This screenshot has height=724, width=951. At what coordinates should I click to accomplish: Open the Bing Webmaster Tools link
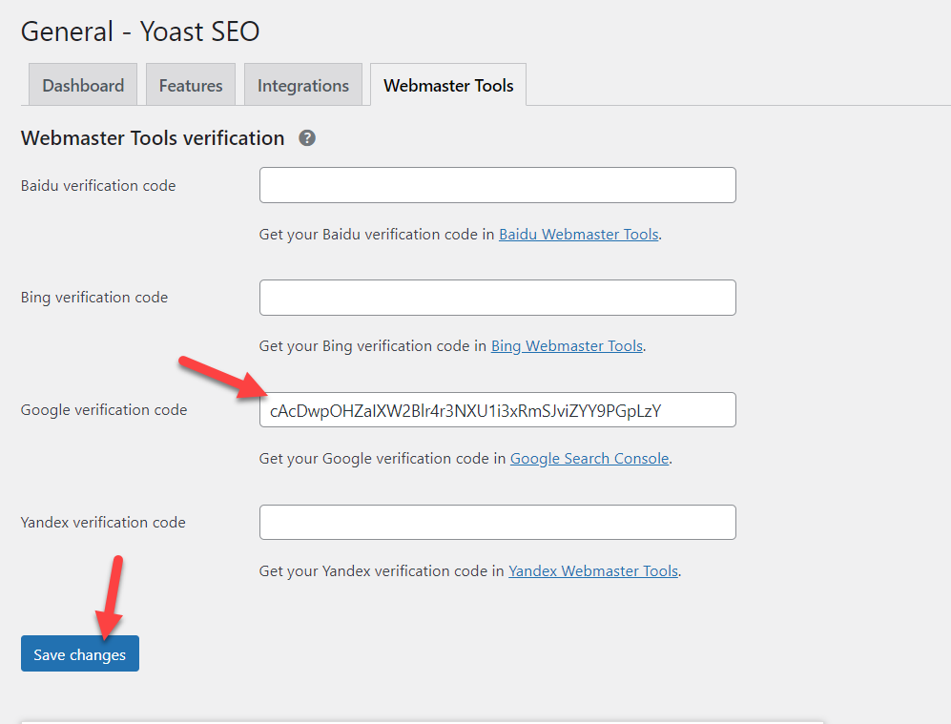click(x=567, y=345)
